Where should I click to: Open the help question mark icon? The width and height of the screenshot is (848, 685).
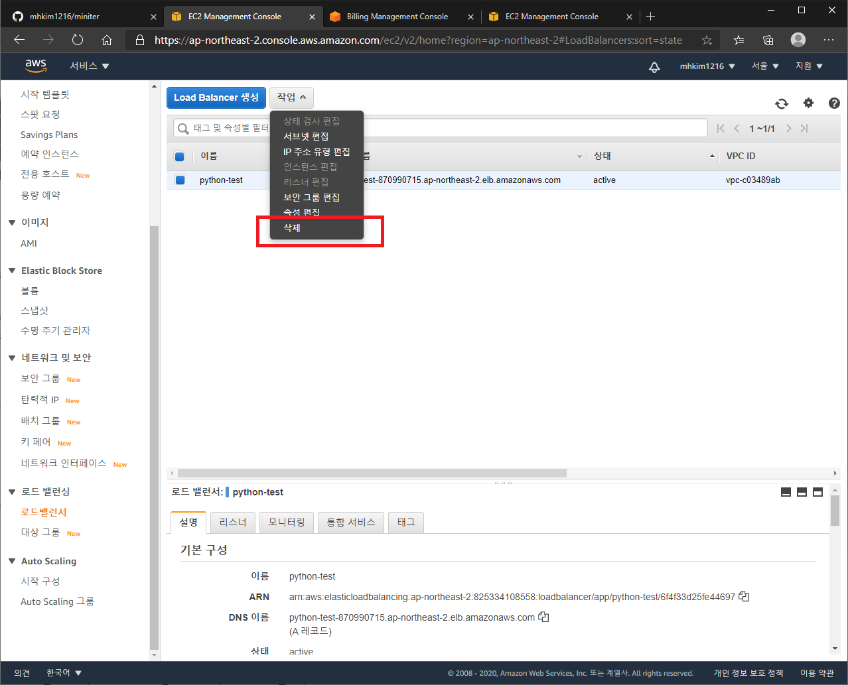(834, 103)
